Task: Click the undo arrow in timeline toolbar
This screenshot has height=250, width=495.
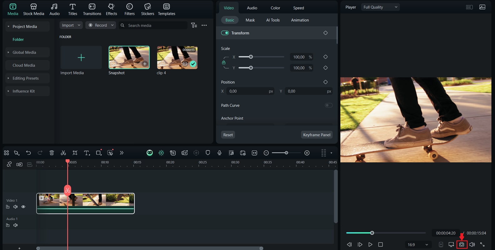Action: click(28, 153)
